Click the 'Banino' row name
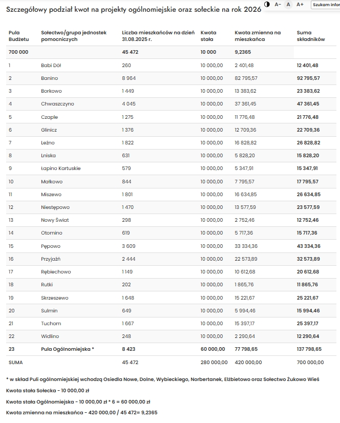Viewport: 340px width, 423px height. coord(49,78)
